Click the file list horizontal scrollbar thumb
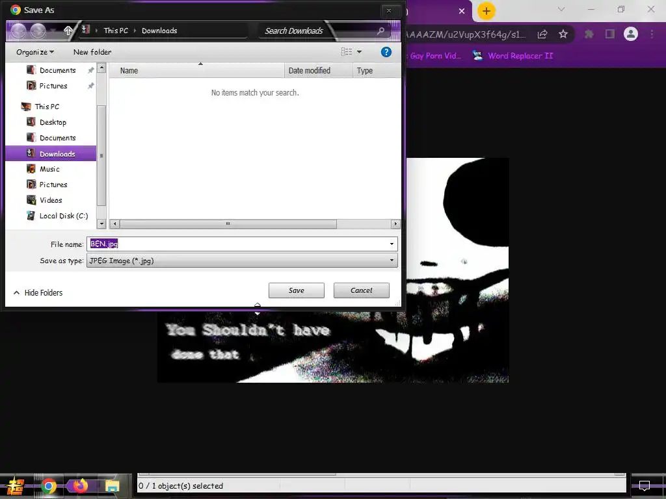This screenshot has width=666, height=499. coord(228,224)
